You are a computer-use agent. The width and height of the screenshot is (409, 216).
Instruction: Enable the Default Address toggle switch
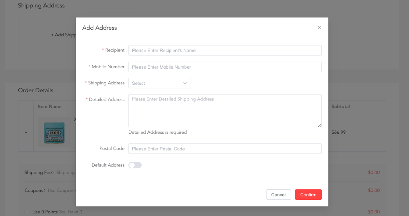pos(135,165)
